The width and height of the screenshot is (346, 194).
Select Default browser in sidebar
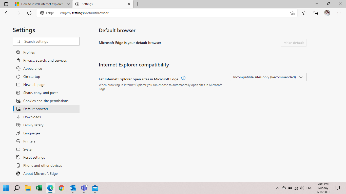point(46,109)
